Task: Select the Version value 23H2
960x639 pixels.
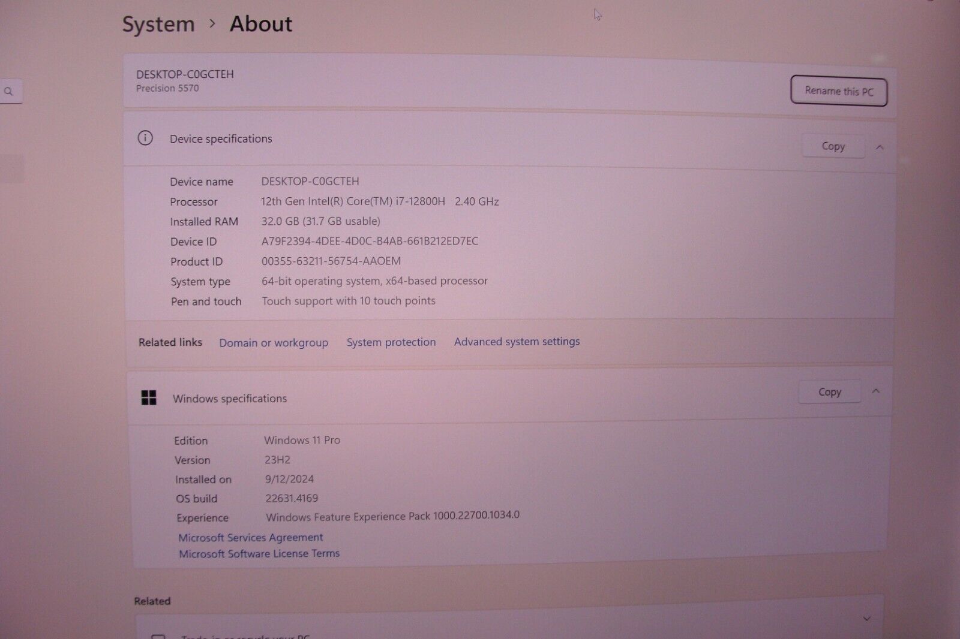Action: 278,460
